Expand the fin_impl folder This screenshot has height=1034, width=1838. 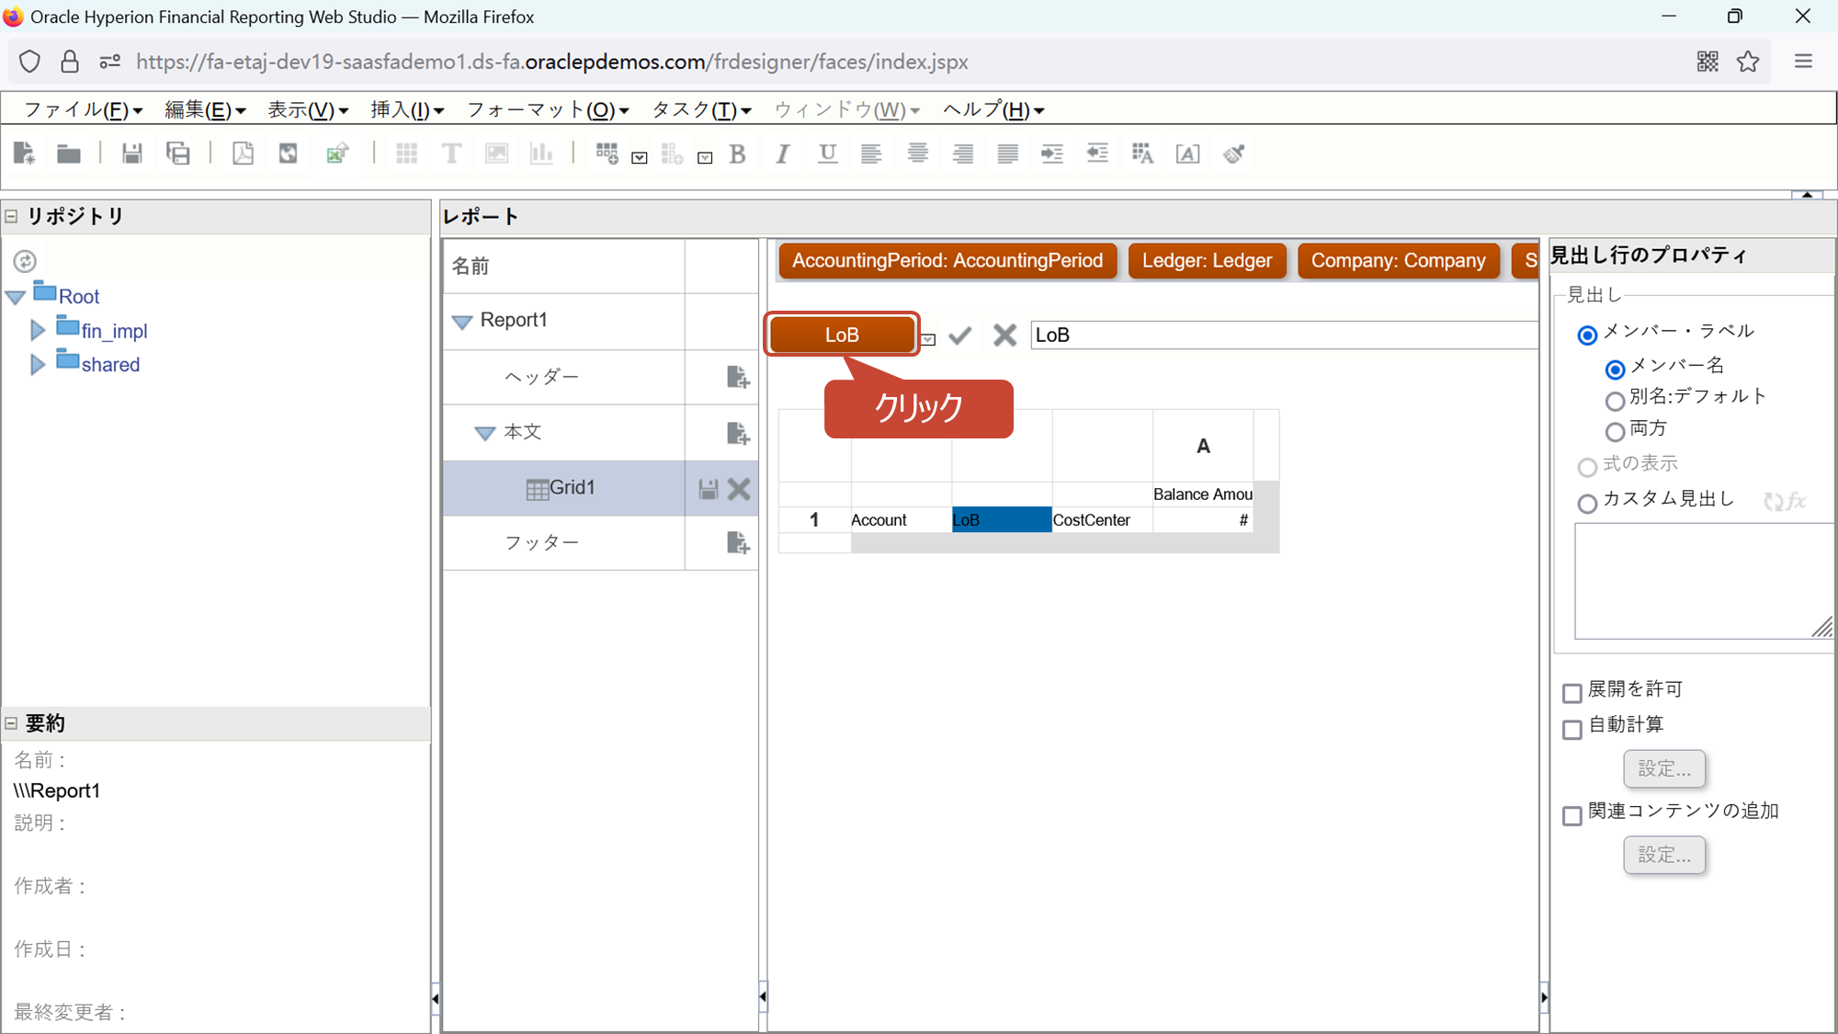coord(38,330)
